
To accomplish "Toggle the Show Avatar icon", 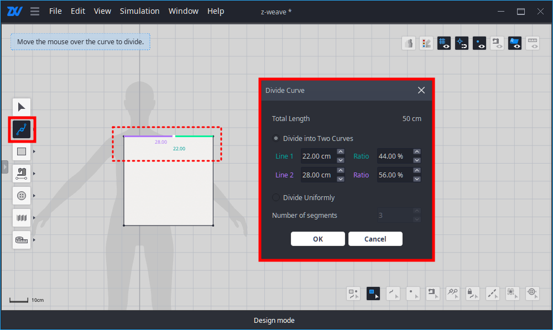I will [x=408, y=43].
